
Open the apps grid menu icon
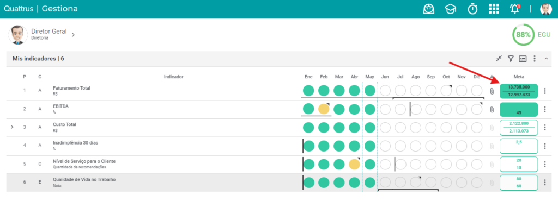(494, 9)
